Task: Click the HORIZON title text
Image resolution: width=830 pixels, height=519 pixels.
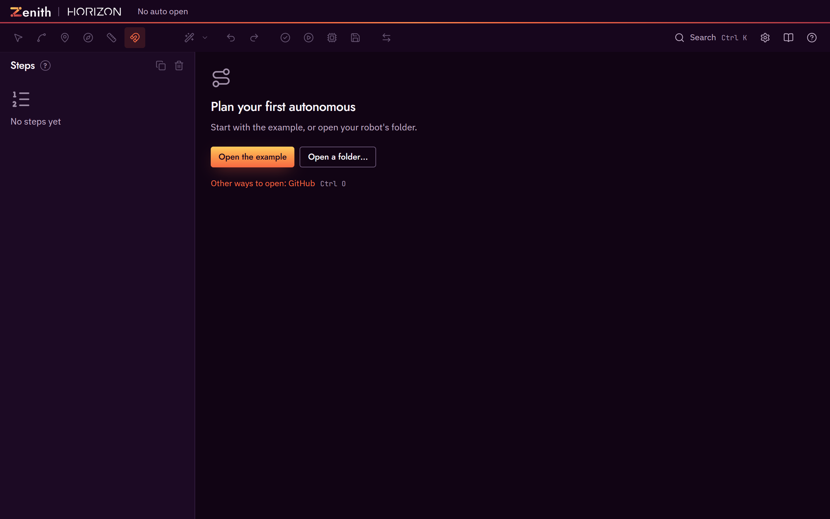Action: click(94, 12)
